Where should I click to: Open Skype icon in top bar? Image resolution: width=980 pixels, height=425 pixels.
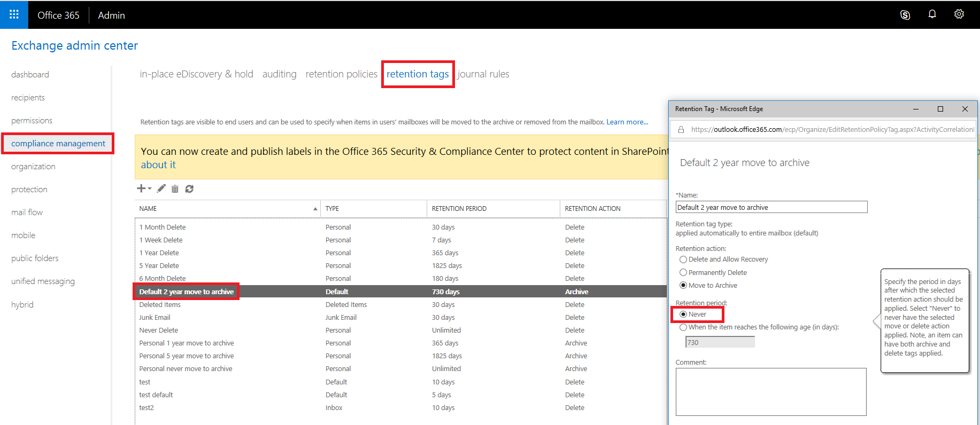pos(905,15)
